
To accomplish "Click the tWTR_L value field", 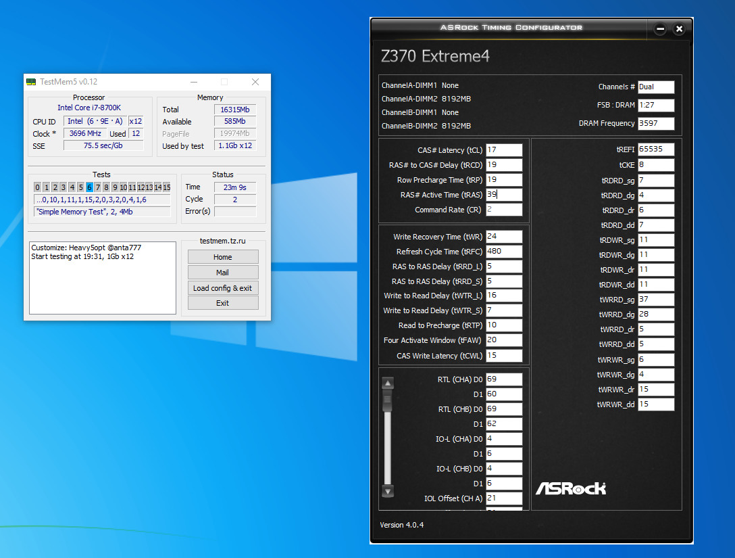I will [504, 296].
